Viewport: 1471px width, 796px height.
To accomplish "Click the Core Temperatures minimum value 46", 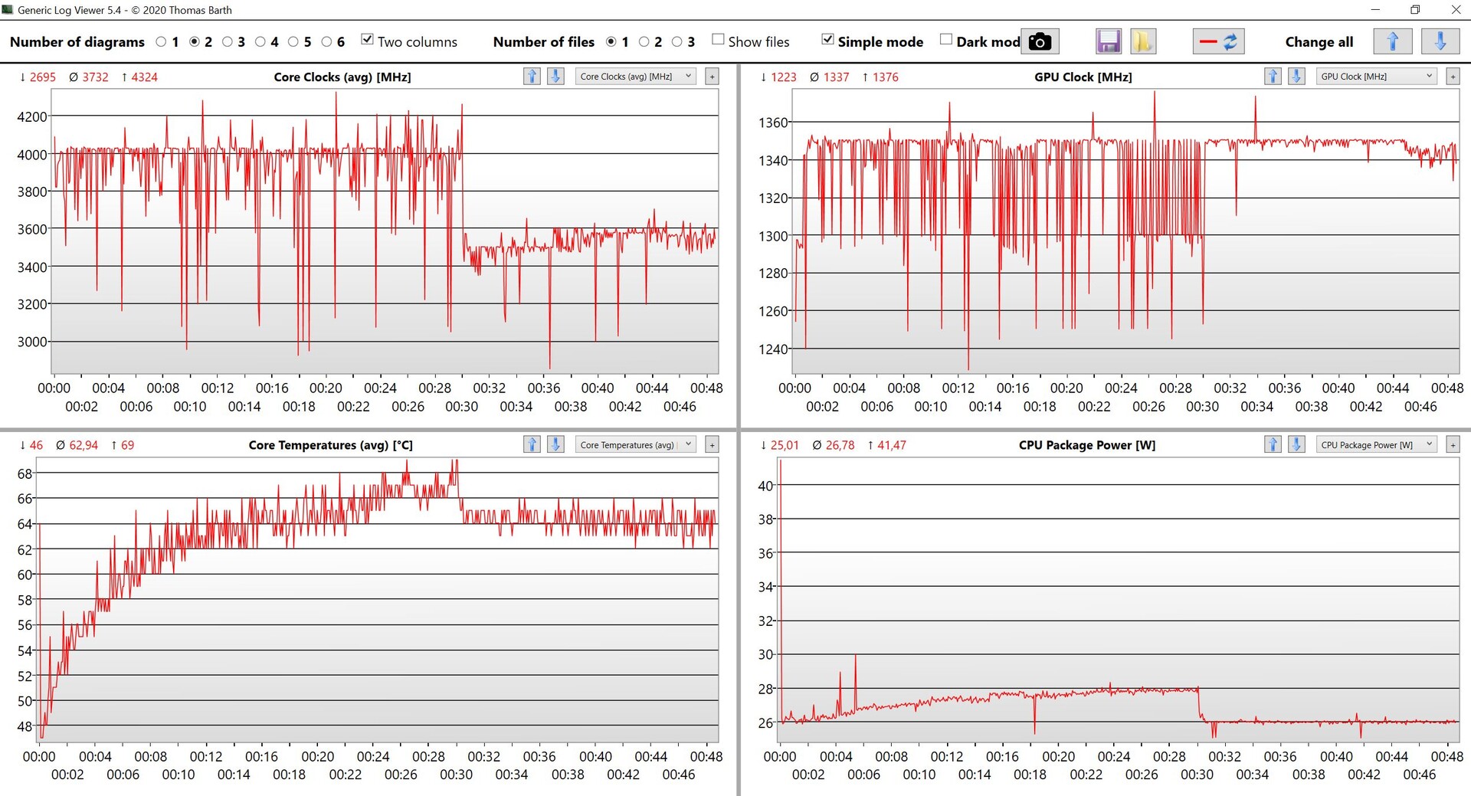I will pos(36,445).
